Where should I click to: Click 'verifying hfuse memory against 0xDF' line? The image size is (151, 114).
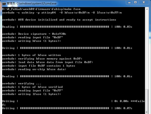click(42, 59)
